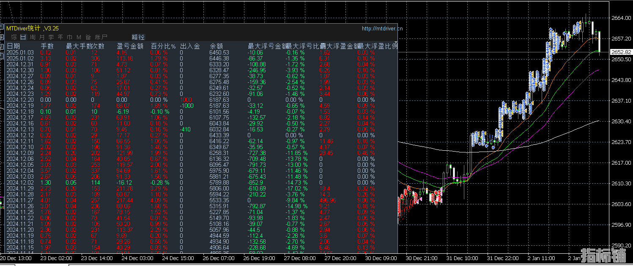The width and height of the screenshot is (633, 266).
Task: Switch to the 账户 account tab
Action: point(101,37)
